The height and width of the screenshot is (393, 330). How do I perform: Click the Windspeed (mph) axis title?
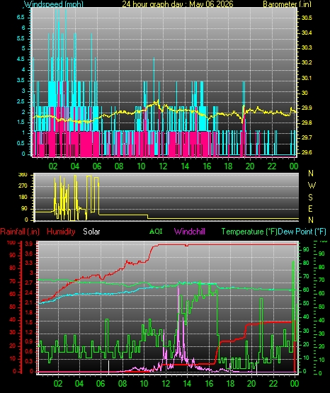pyautogui.click(x=54, y=4)
